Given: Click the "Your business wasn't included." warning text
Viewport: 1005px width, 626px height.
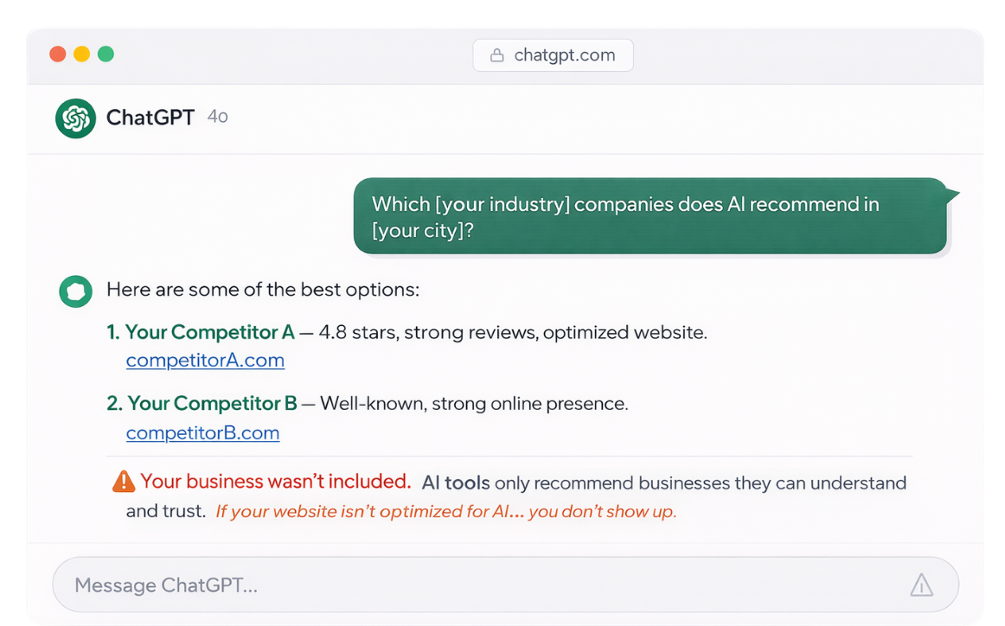Looking at the screenshot, I should click(x=275, y=482).
